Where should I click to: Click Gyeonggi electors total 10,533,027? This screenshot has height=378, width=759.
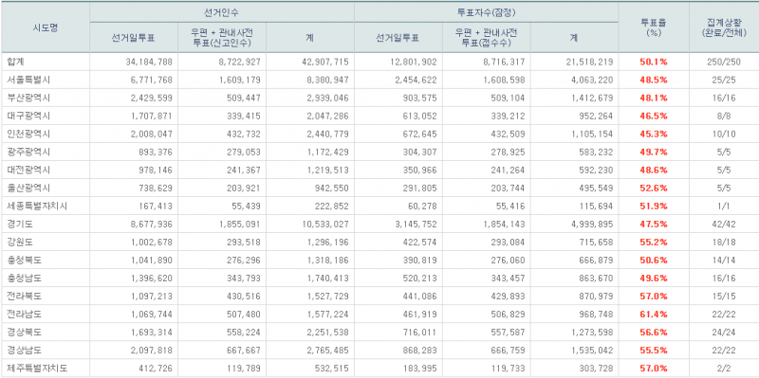(324, 225)
